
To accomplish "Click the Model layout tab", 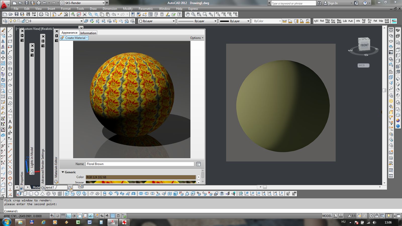I will 36,187.
